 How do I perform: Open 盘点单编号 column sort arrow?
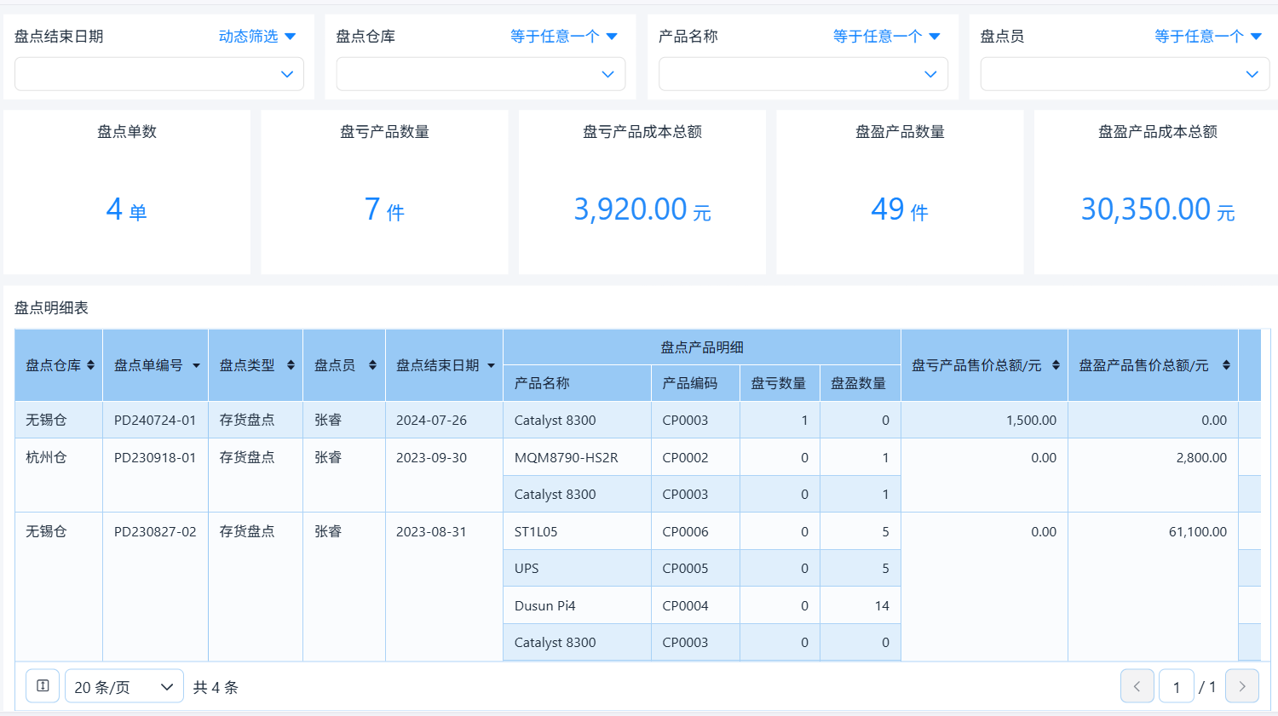pos(196,365)
